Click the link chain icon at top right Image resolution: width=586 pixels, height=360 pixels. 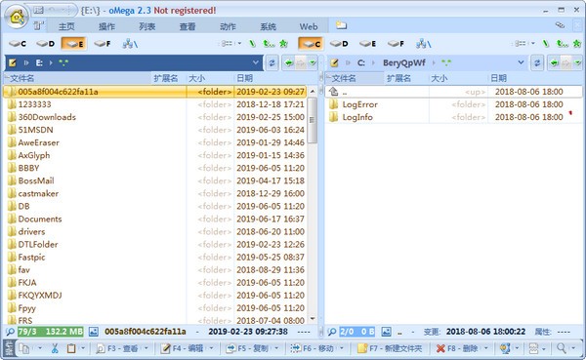pyautogui.click(x=560, y=25)
